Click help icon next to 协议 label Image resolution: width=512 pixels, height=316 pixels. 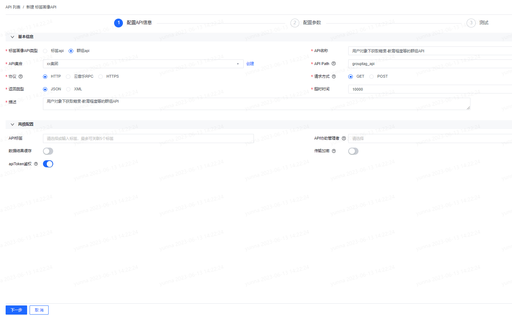point(20,77)
